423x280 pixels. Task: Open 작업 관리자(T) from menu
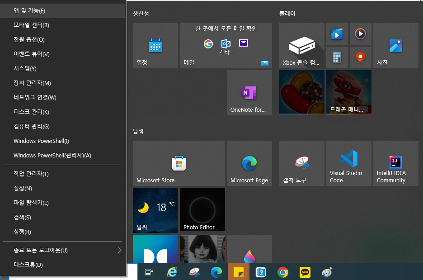[62, 174]
